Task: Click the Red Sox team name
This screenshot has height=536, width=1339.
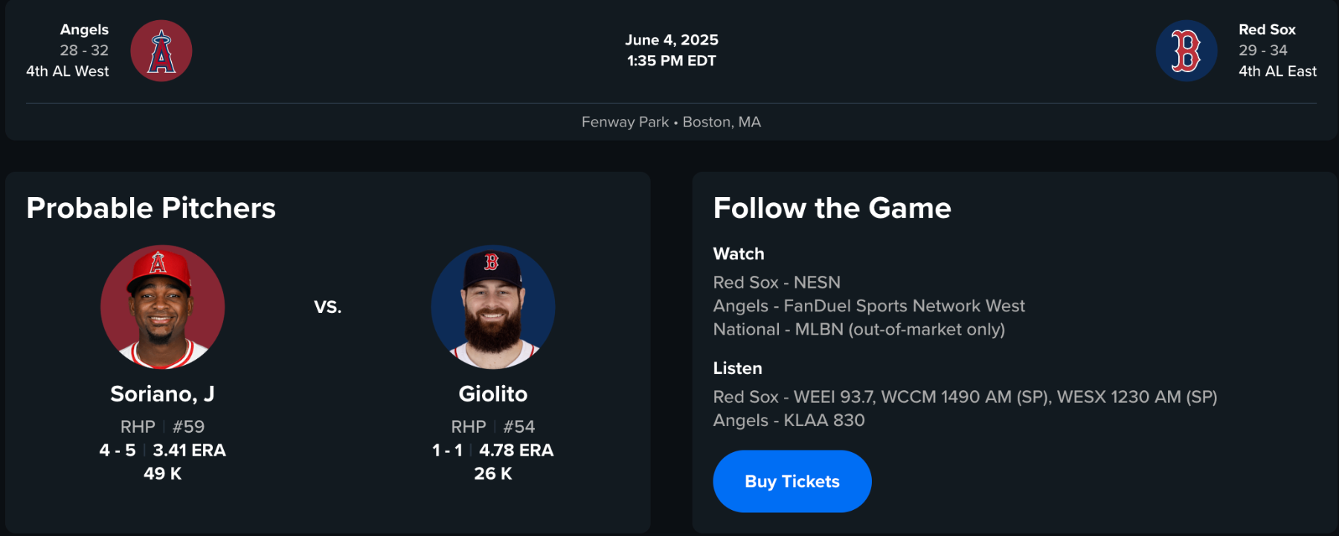Action: tap(1267, 30)
